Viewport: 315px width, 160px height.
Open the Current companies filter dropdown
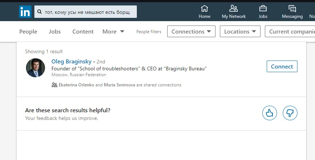click(x=290, y=31)
